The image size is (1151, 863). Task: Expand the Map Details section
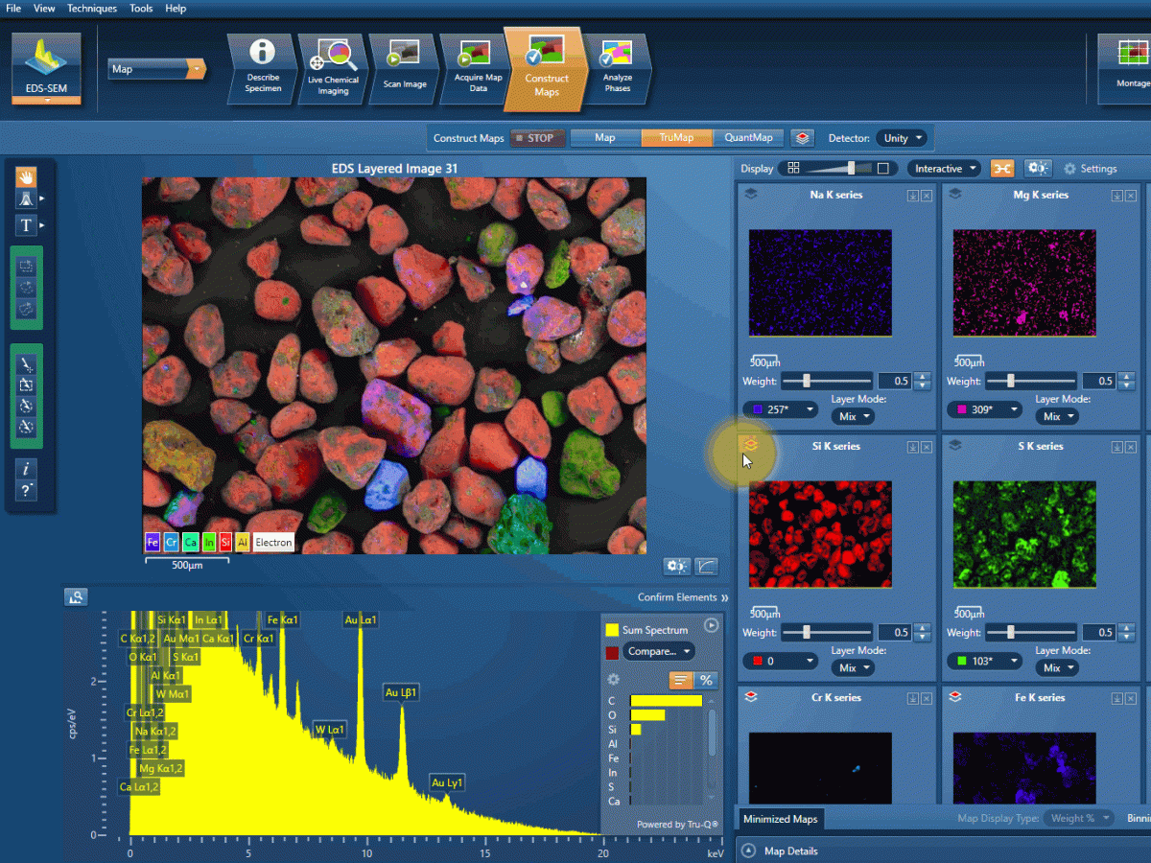point(749,851)
